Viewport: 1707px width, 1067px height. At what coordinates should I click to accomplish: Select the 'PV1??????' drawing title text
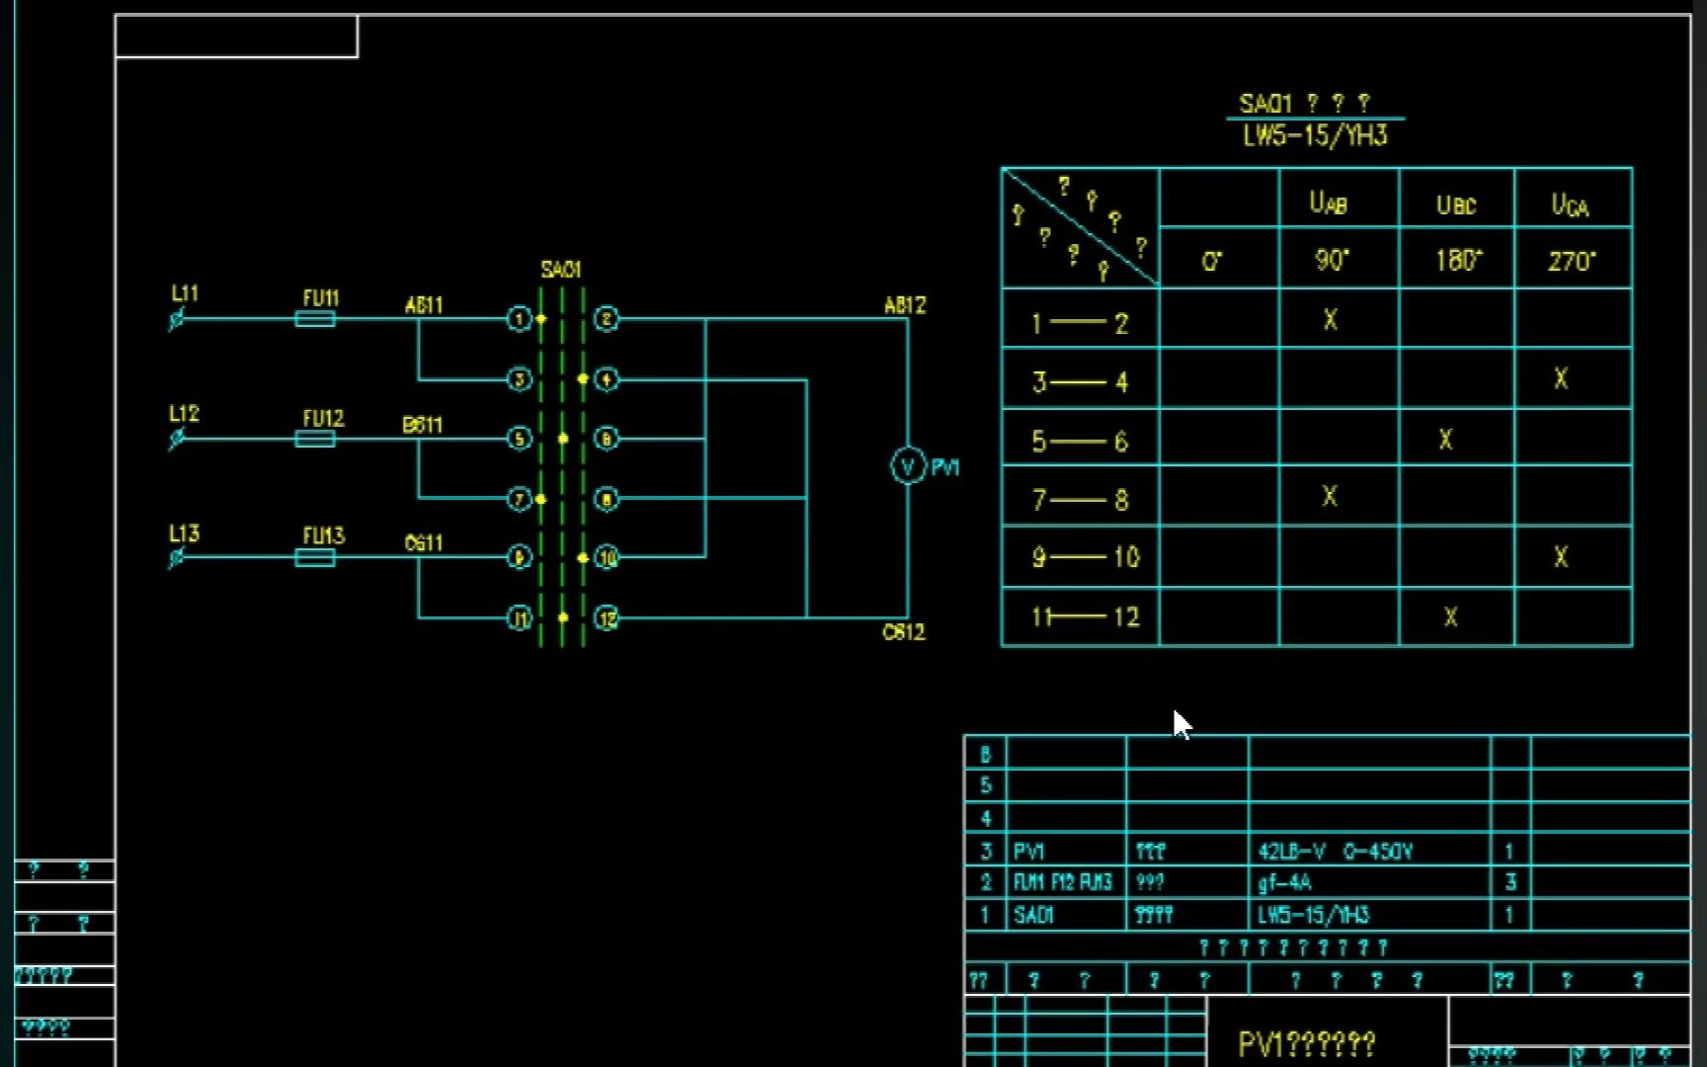click(x=1306, y=1043)
